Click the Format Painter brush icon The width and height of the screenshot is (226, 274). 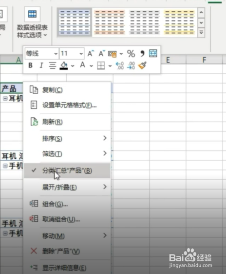pyautogui.click(x=142, y=65)
